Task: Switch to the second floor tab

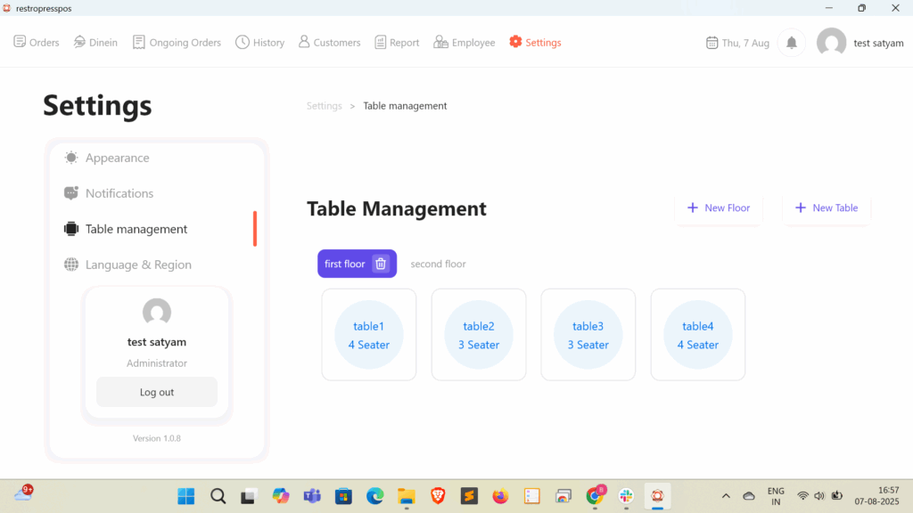Action: [x=438, y=264]
